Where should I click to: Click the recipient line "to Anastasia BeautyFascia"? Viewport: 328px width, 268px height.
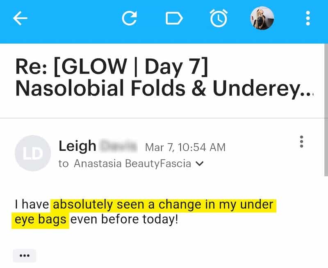click(x=125, y=164)
